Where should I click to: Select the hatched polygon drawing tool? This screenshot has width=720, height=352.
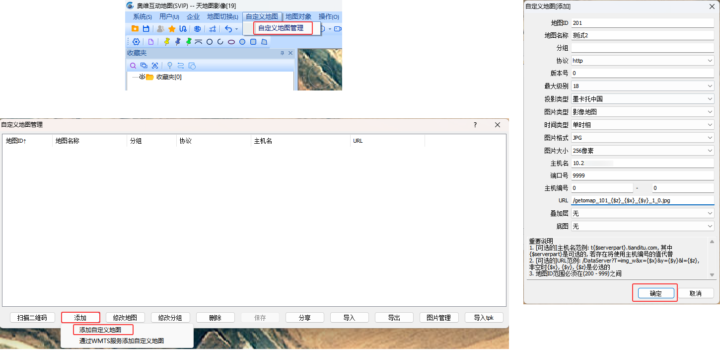pyautogui.click(x=264, y=42)
